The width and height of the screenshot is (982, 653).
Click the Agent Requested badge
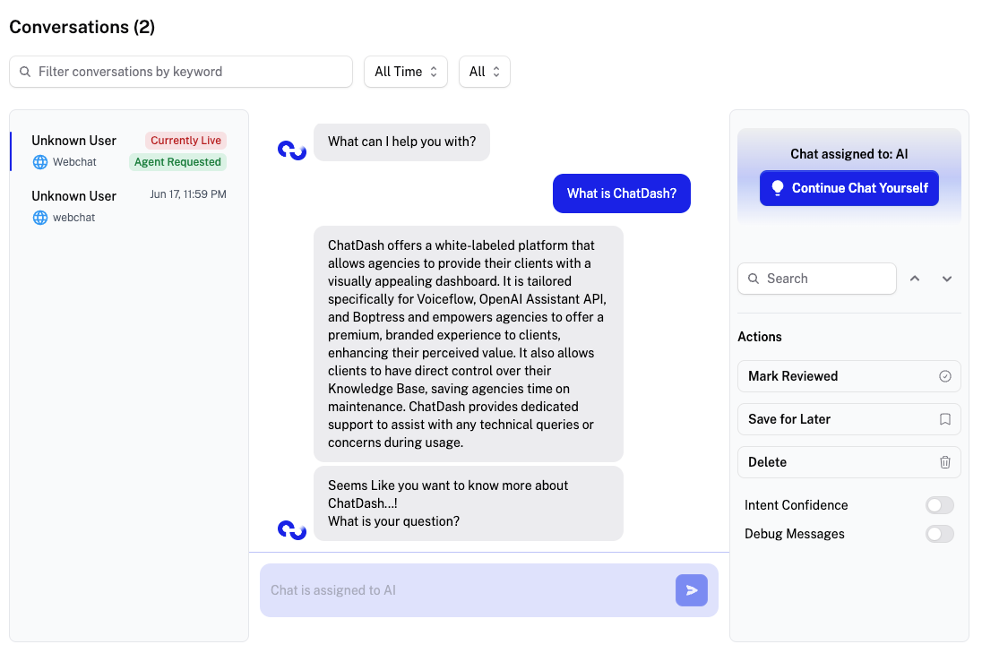(178, 162)
